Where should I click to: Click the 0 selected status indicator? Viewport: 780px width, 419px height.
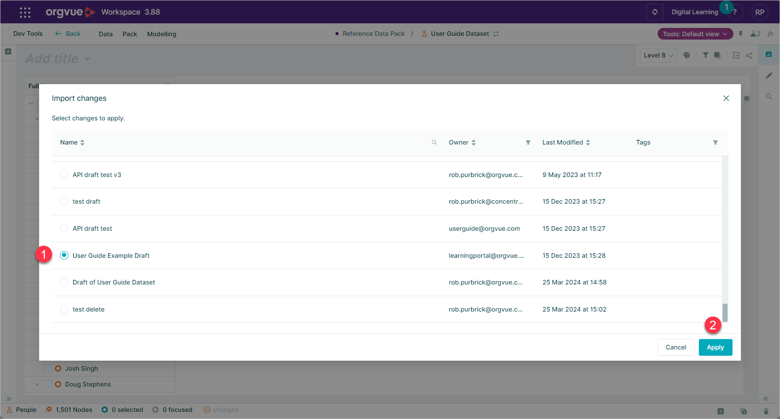(122, 410)
